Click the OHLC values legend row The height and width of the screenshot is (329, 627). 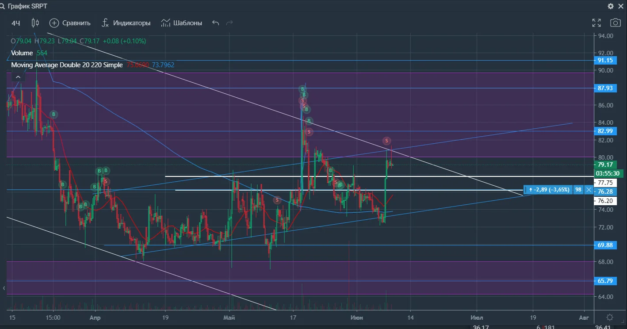tap(79, 41)
